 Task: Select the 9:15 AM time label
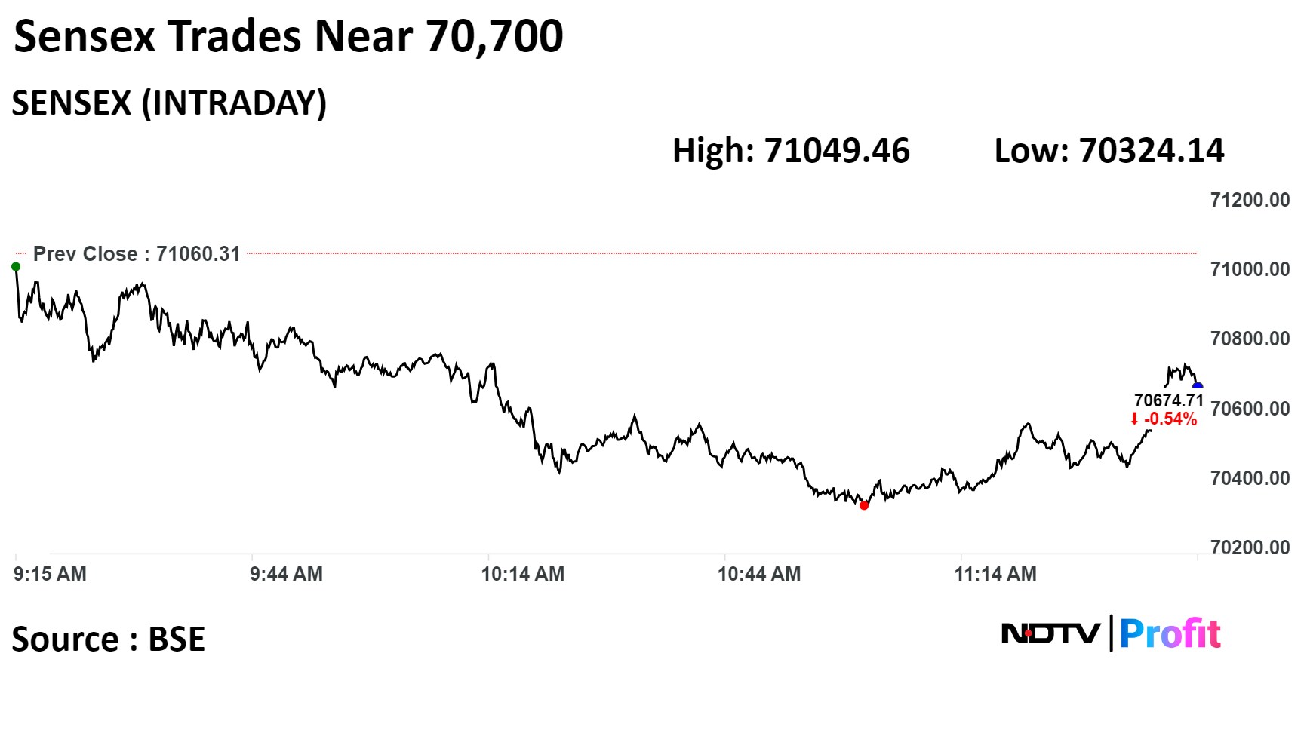point(50,574)
